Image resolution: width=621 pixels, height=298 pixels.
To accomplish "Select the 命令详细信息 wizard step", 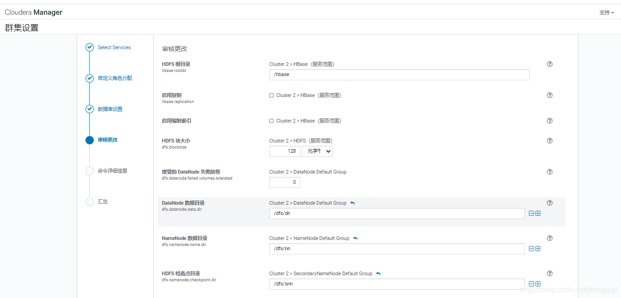I will point(112,171).
